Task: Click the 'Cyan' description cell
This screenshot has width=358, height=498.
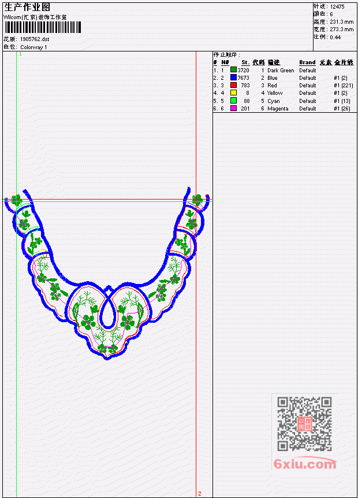Action: tap(273, 101)
